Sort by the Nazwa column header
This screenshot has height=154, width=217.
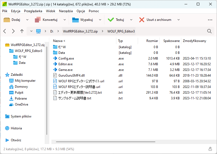(84, 41)
